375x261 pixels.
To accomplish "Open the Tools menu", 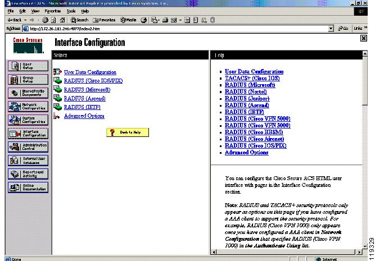I will (71, 11).
